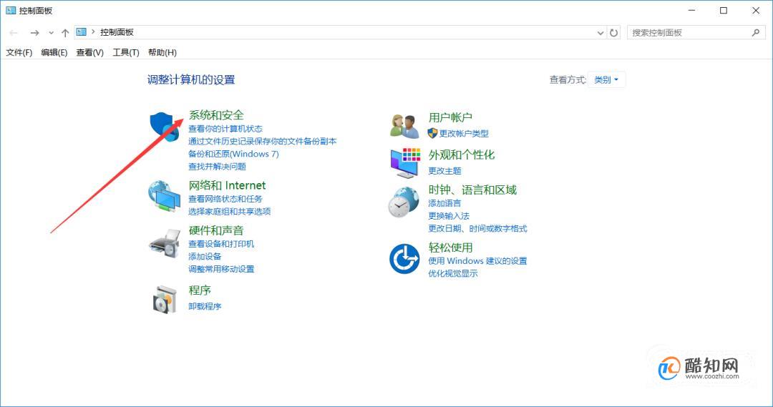This screenshot has width=773, height=407.
Task: Open the 程序 heading
Action: (x=200, y=290)
